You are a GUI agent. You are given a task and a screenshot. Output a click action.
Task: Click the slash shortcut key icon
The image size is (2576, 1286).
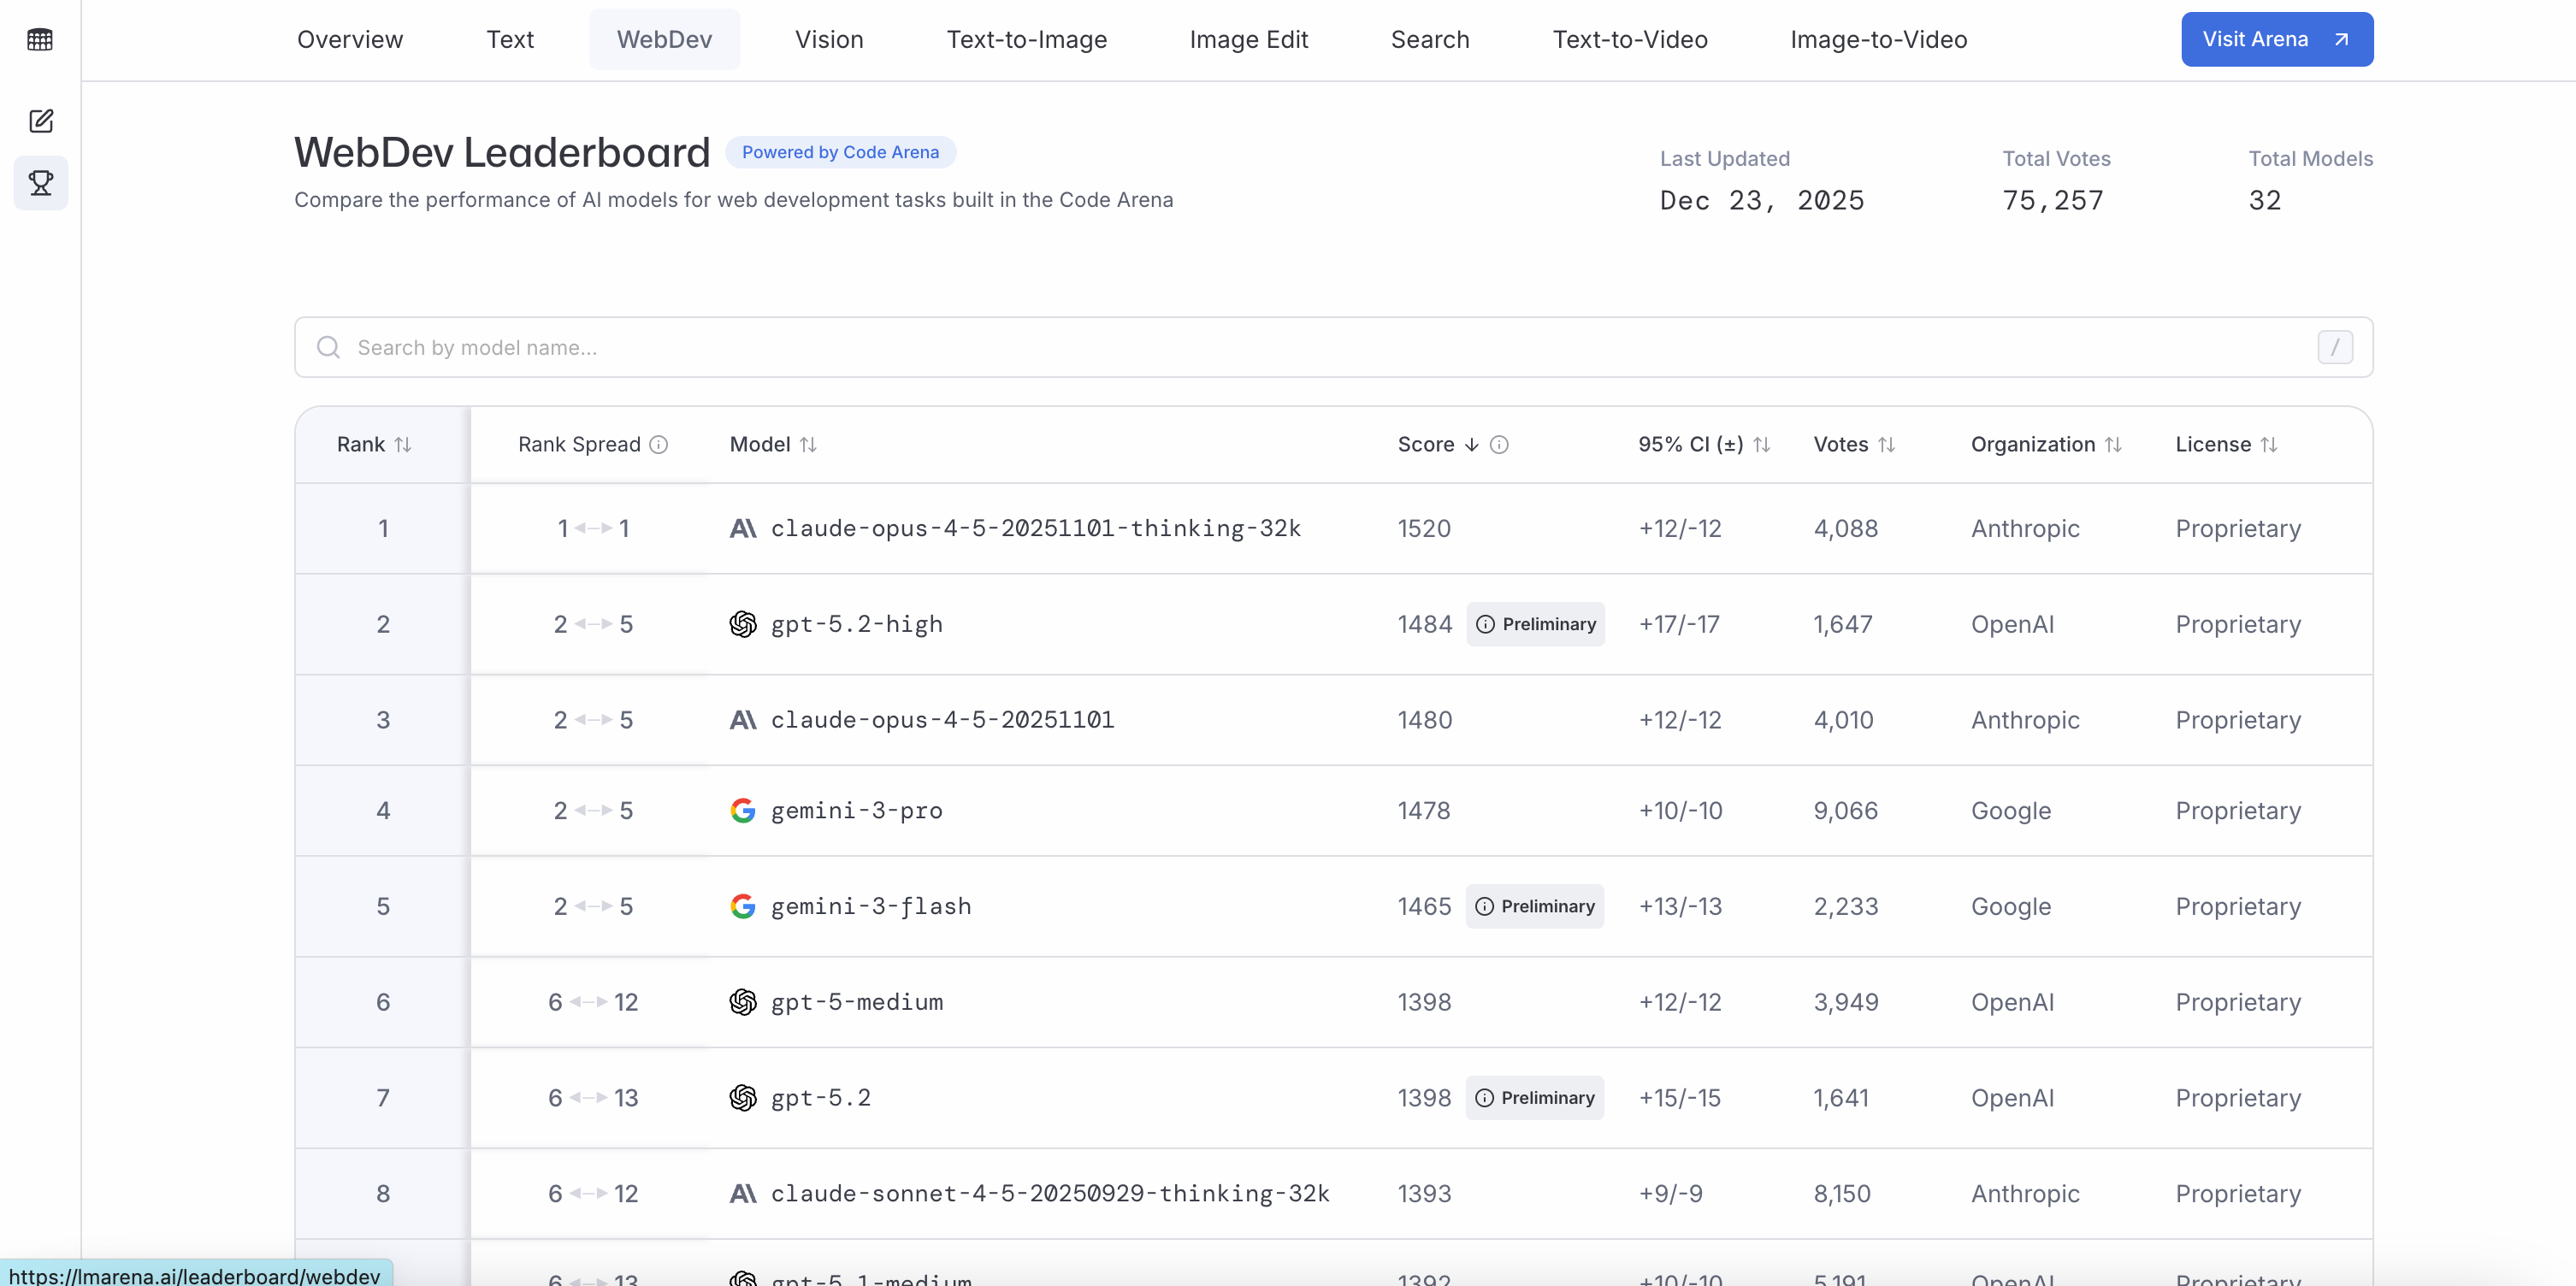pyautogui.click(x=2335, y=348)
